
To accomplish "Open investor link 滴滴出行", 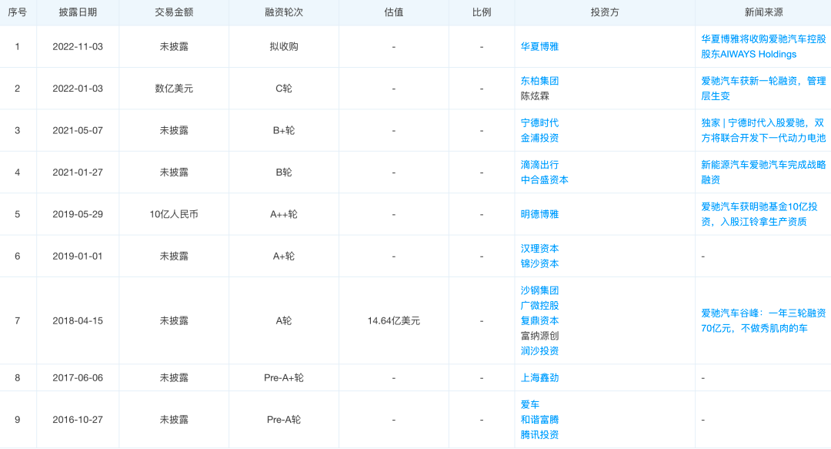I will 539,165.
